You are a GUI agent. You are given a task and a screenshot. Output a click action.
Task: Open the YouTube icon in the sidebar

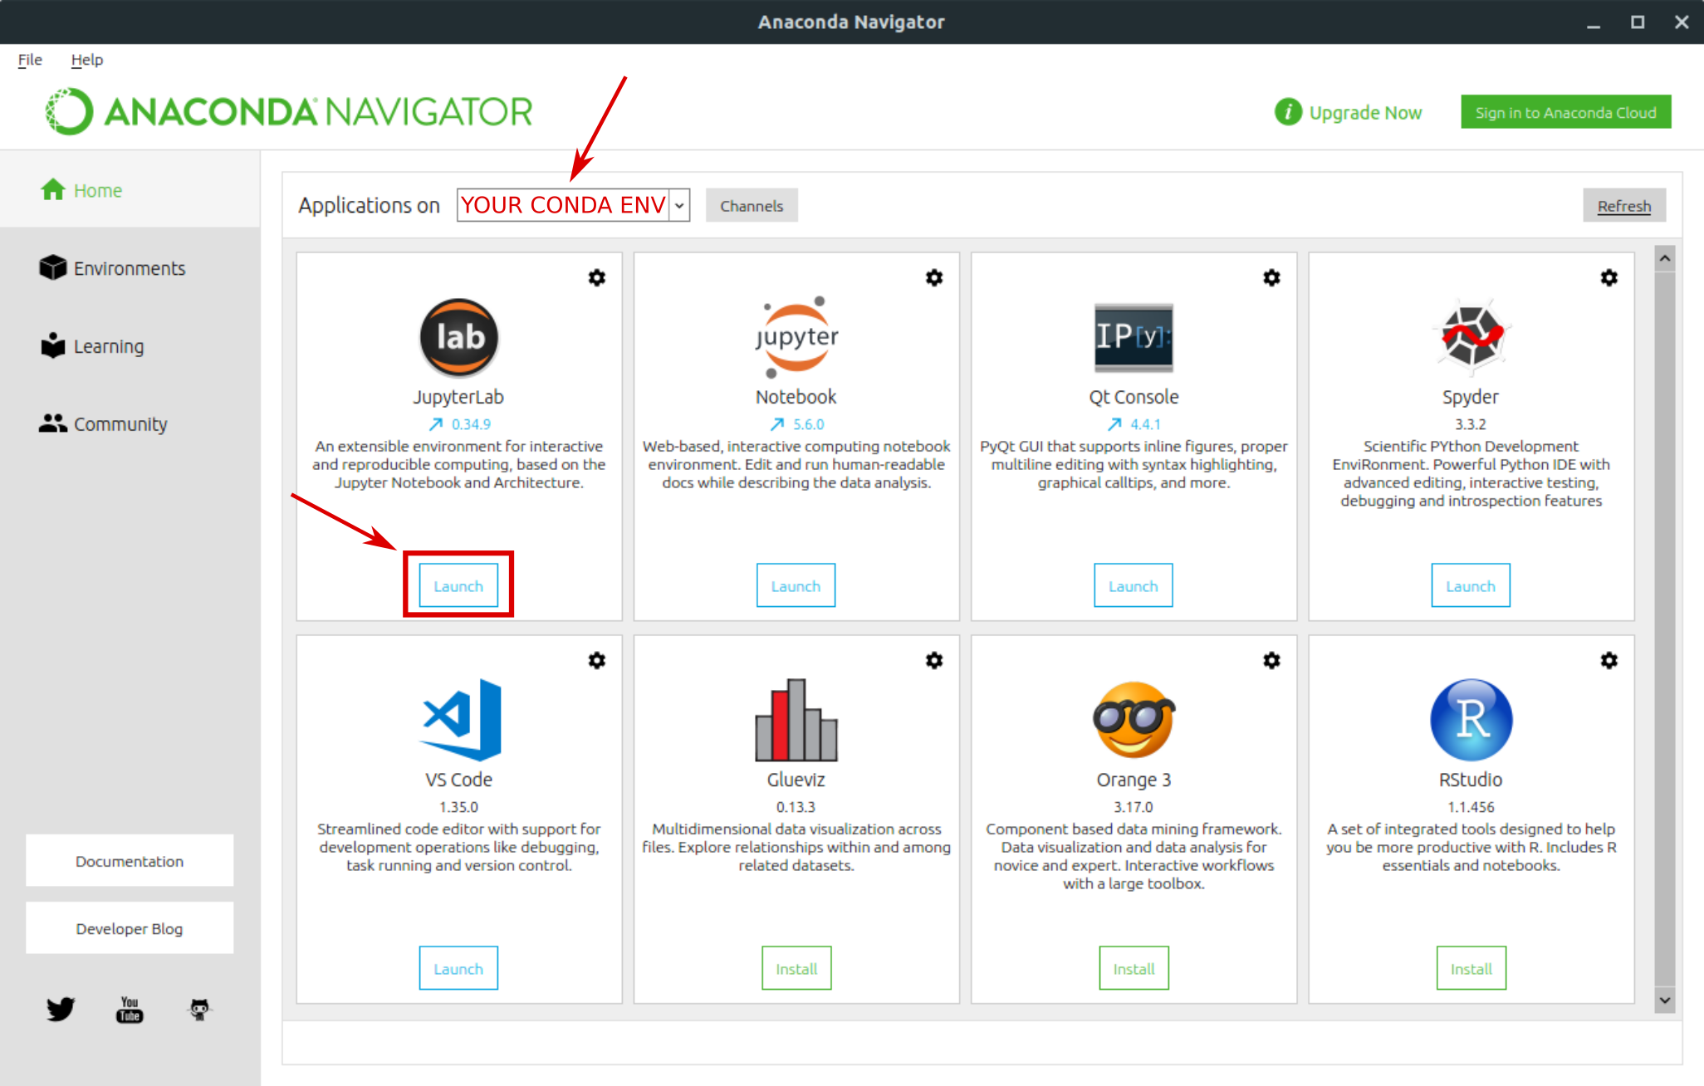130,1009
